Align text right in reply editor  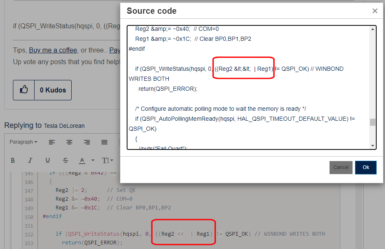point(87,142)
